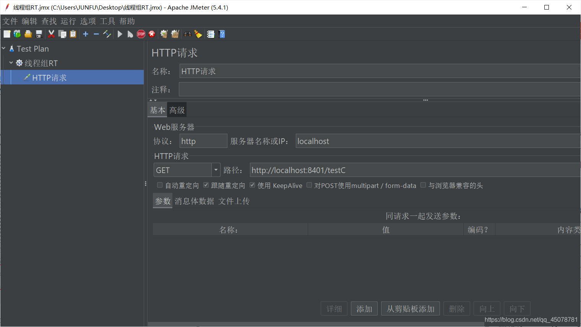Screen dimensions: 581x327
Task: Create a new test plan via toolbar
Action: (x=7, y=34)
